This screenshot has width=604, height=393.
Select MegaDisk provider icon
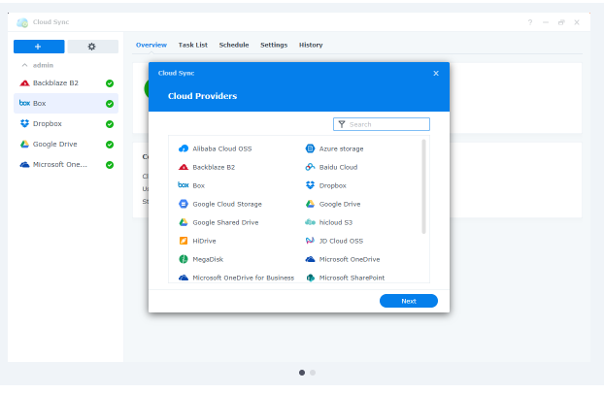(x=183, y=259)
